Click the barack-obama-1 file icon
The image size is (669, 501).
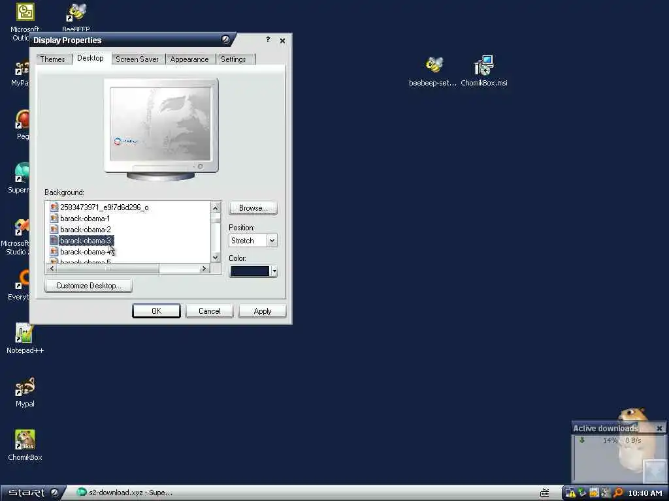(54, 218)
